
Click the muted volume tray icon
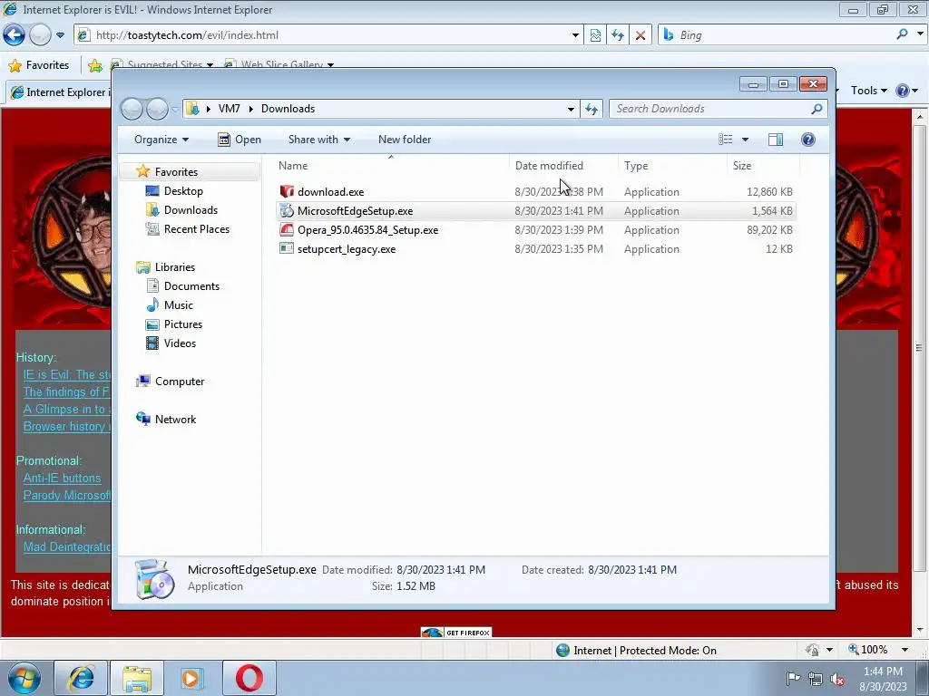[x=837, y=679]
